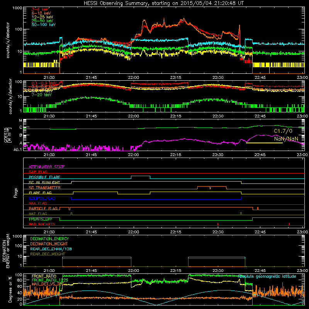Image resolution: width=309 pixels, height=309 pixels.
Task: Click the green 25-50 keV legend entry
Action: (x=42, y=21)
